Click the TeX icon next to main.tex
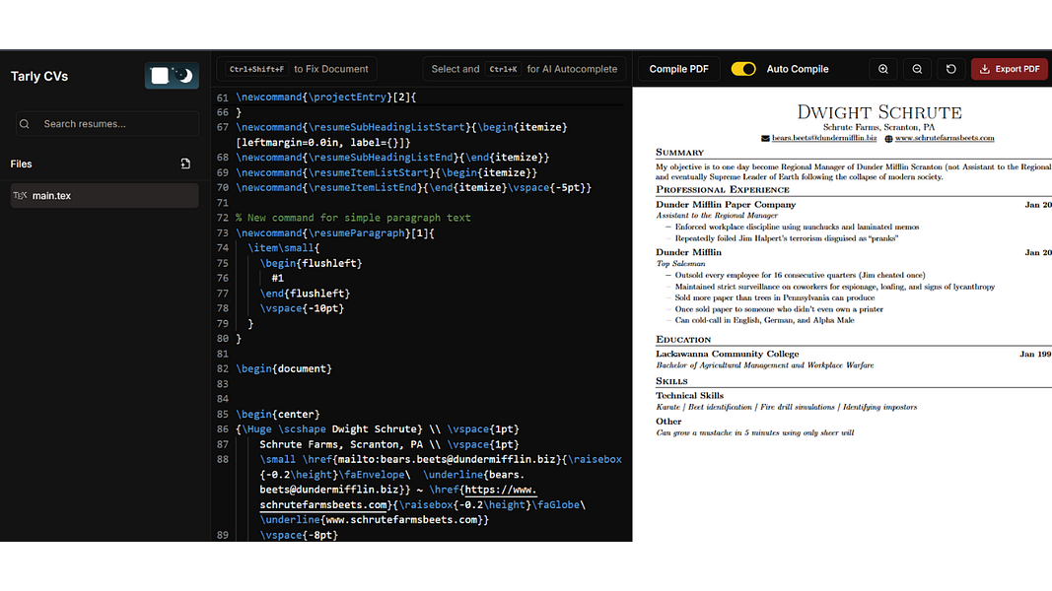Screen dimensions: 1052x591 [20, 196]
